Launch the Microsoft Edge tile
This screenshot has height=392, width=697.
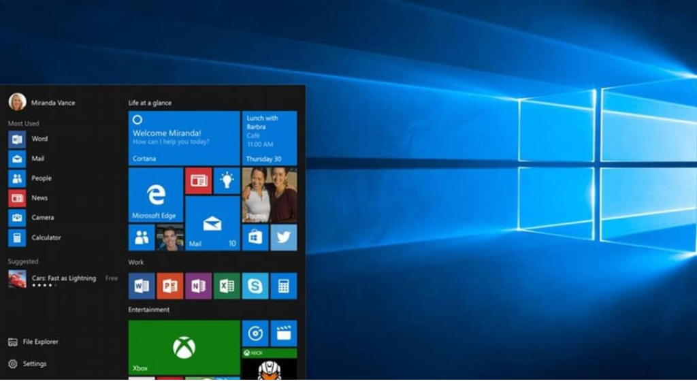click(156, 195)
